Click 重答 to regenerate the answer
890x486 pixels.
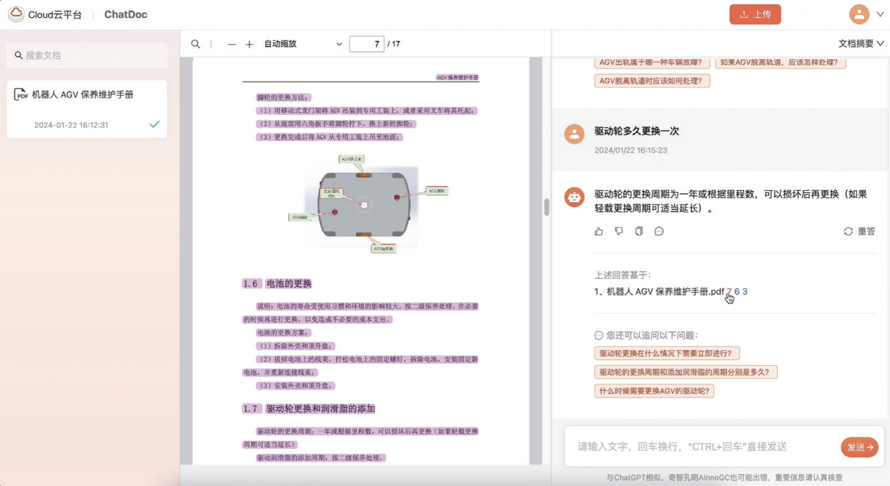860,231
